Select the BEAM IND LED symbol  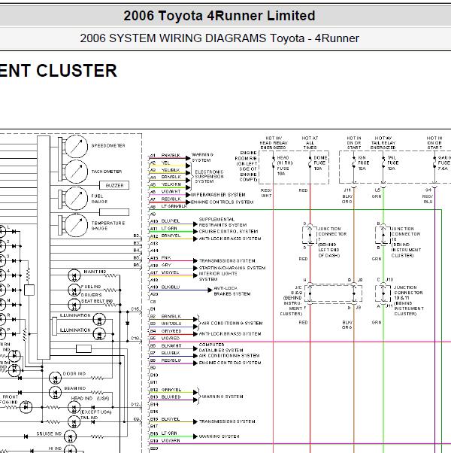pyautogui.click(x=55, y=393)
